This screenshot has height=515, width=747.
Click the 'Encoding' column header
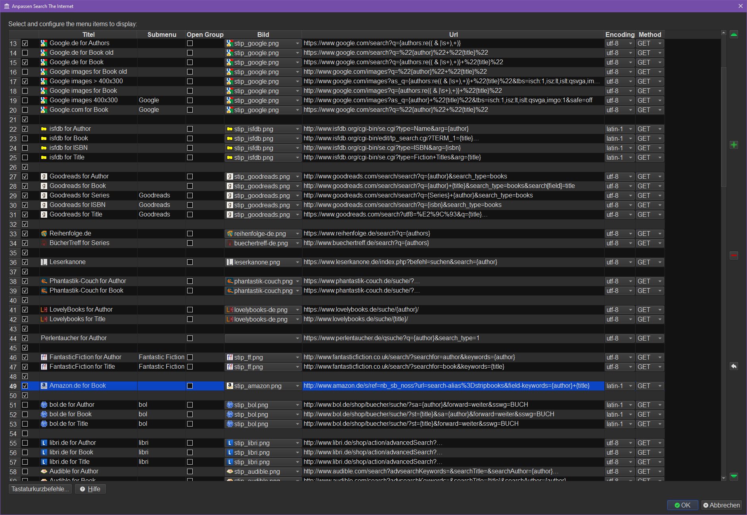620,34
